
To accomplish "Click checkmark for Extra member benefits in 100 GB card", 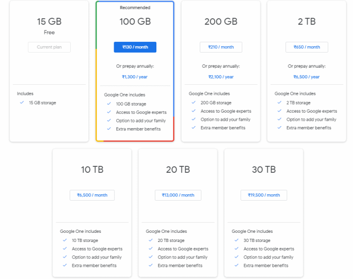I will click(109, 129).
